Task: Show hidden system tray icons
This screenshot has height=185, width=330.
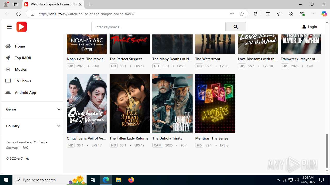Action: coord(278,180)
